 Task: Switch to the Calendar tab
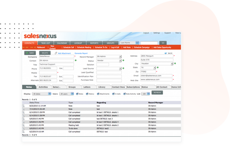pyautogui.click(x=62, y=43)
